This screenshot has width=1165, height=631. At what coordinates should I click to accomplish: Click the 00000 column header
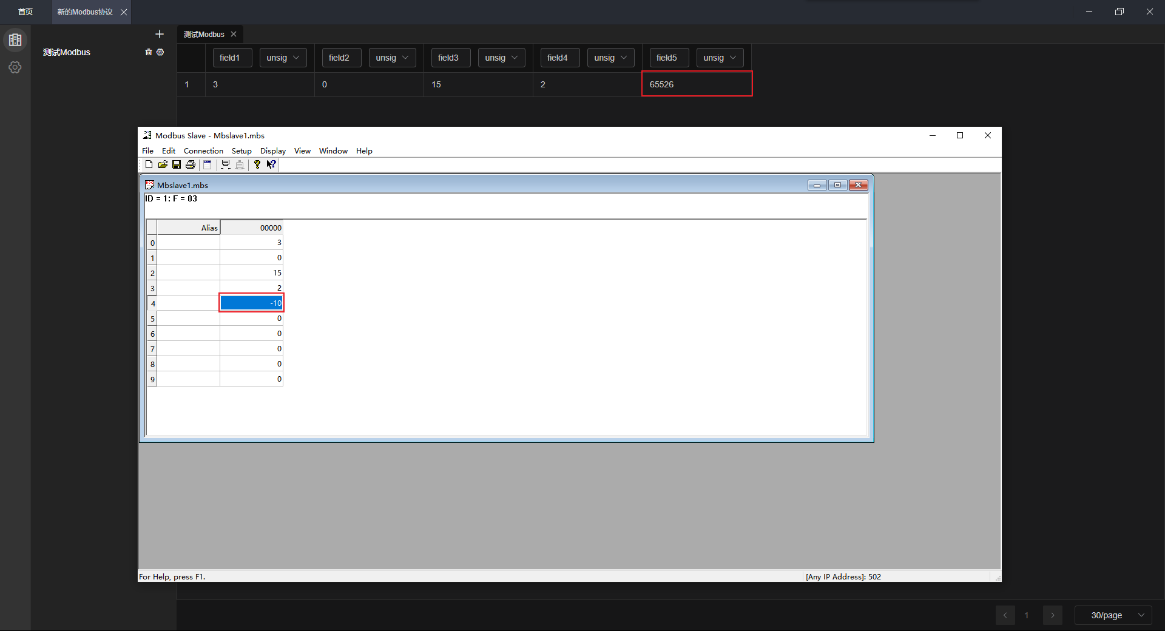251,228
